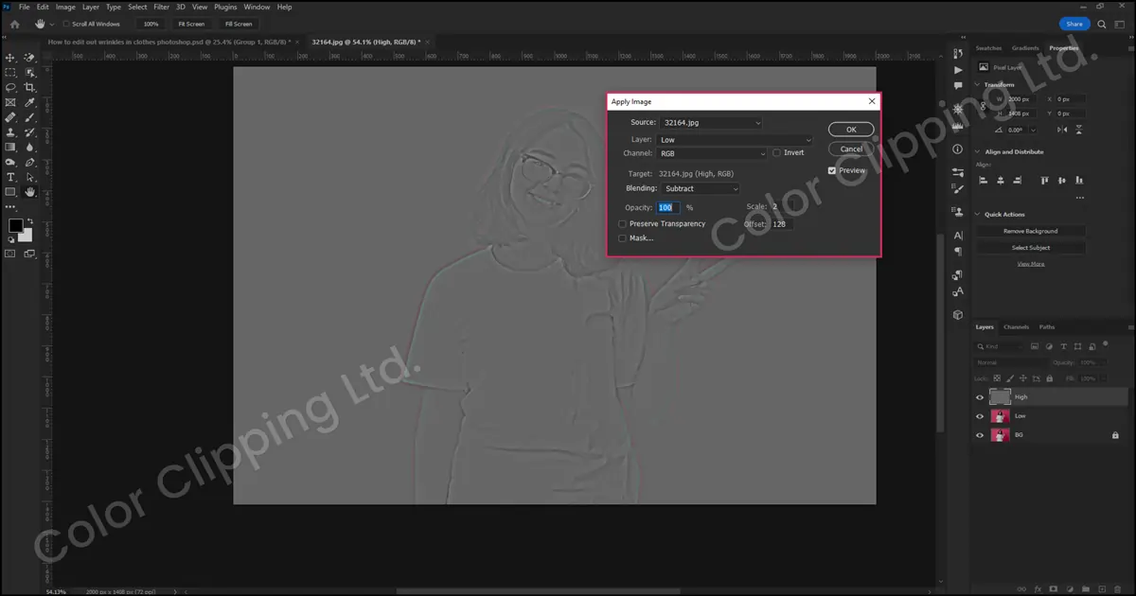Select the Clone Stamp tool
Image resolution: width=1136 pixels, height=596 pixels.
click(10, 132)
